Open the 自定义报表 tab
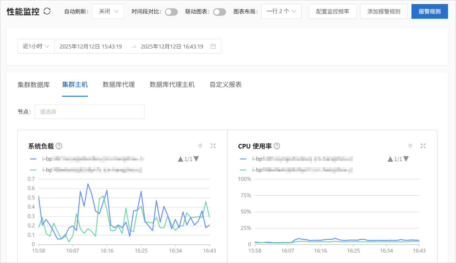Image resolution: width=456 pixels, height=263 pixels. click(x=226, y=85)
